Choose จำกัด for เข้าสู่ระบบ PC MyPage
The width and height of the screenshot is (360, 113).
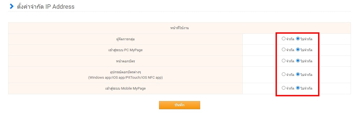point(284,50)
